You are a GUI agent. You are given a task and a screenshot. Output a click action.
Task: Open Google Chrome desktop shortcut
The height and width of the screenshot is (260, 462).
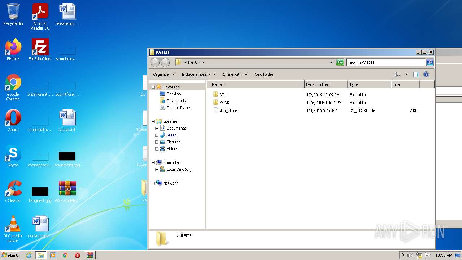(x=13, y=88)
